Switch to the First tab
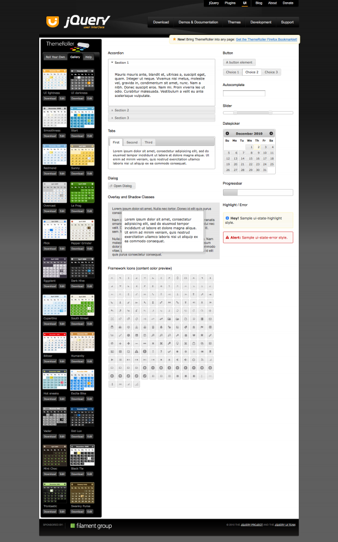This screenshot has height=542, width=338. point(116,142)
